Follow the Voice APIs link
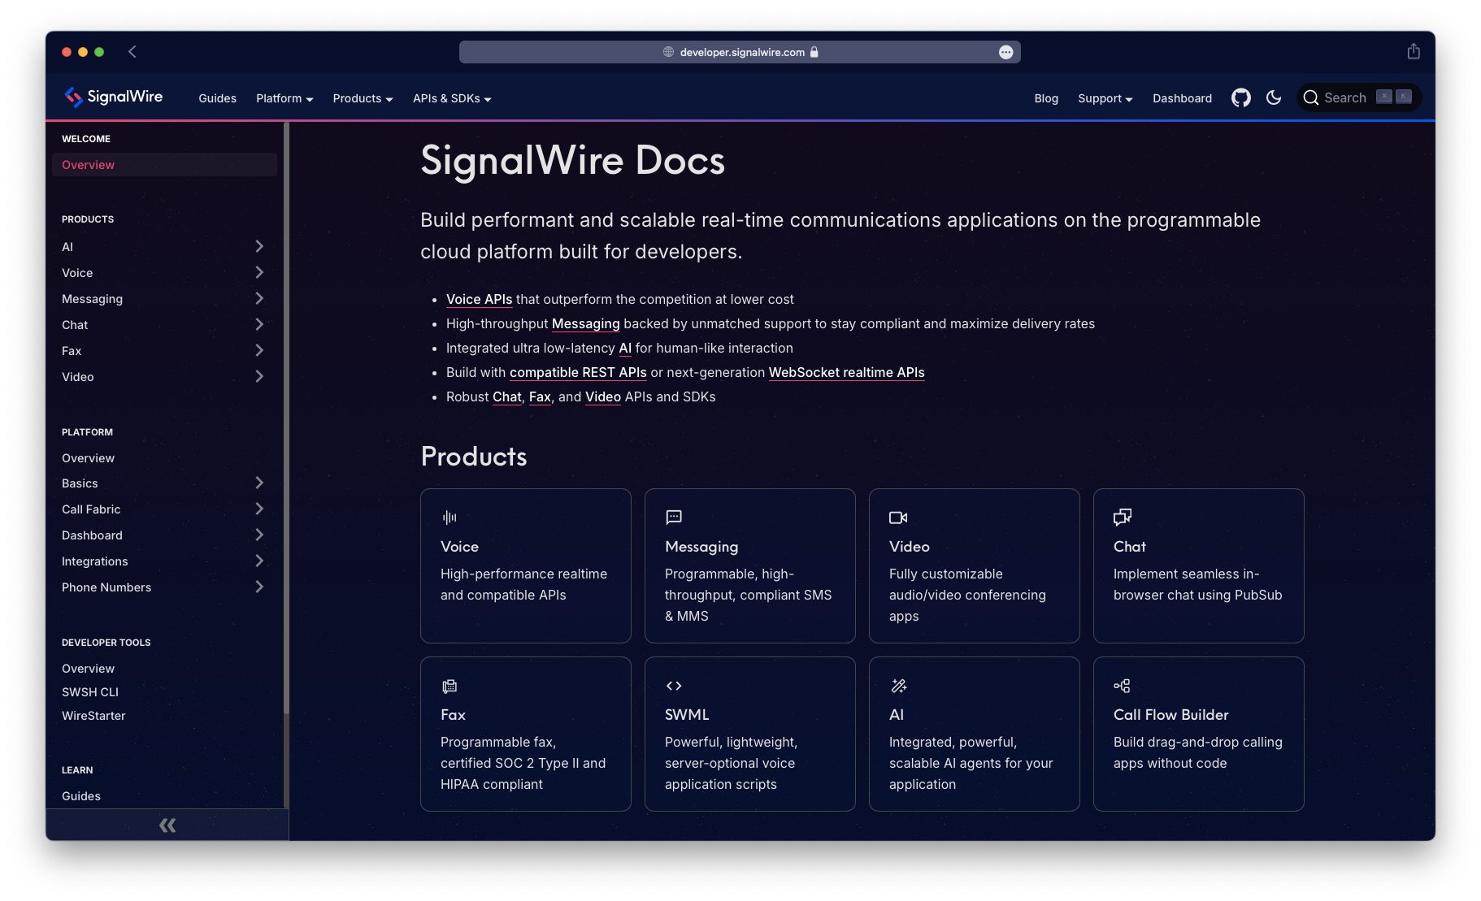This screenshot has width=1481, height=901. pyautogui.click(x=479, y=299)
